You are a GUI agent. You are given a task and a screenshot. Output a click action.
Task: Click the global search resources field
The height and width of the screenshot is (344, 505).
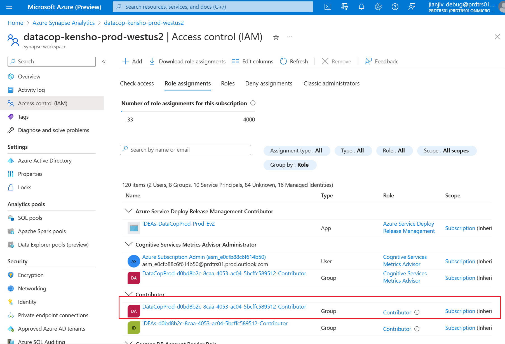(213, 7)
